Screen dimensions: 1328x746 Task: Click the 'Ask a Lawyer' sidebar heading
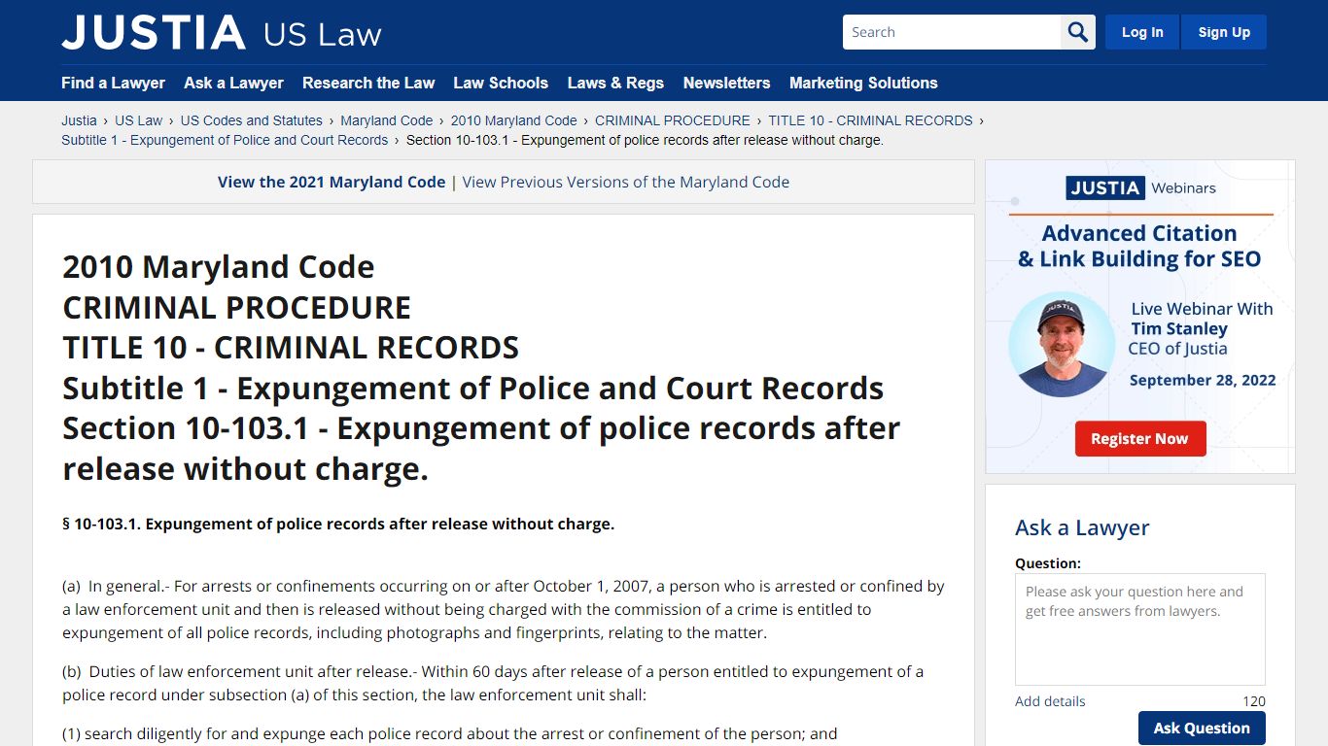[x=1082, y=527]
